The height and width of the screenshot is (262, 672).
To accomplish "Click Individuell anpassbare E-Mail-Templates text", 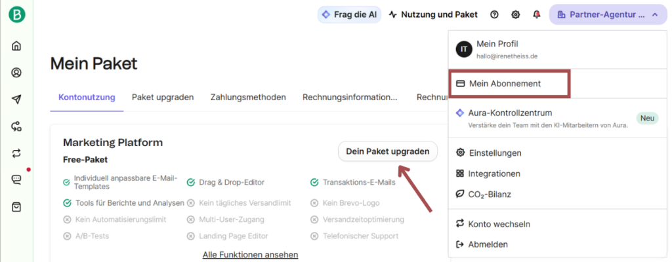I will coord(125,182).
